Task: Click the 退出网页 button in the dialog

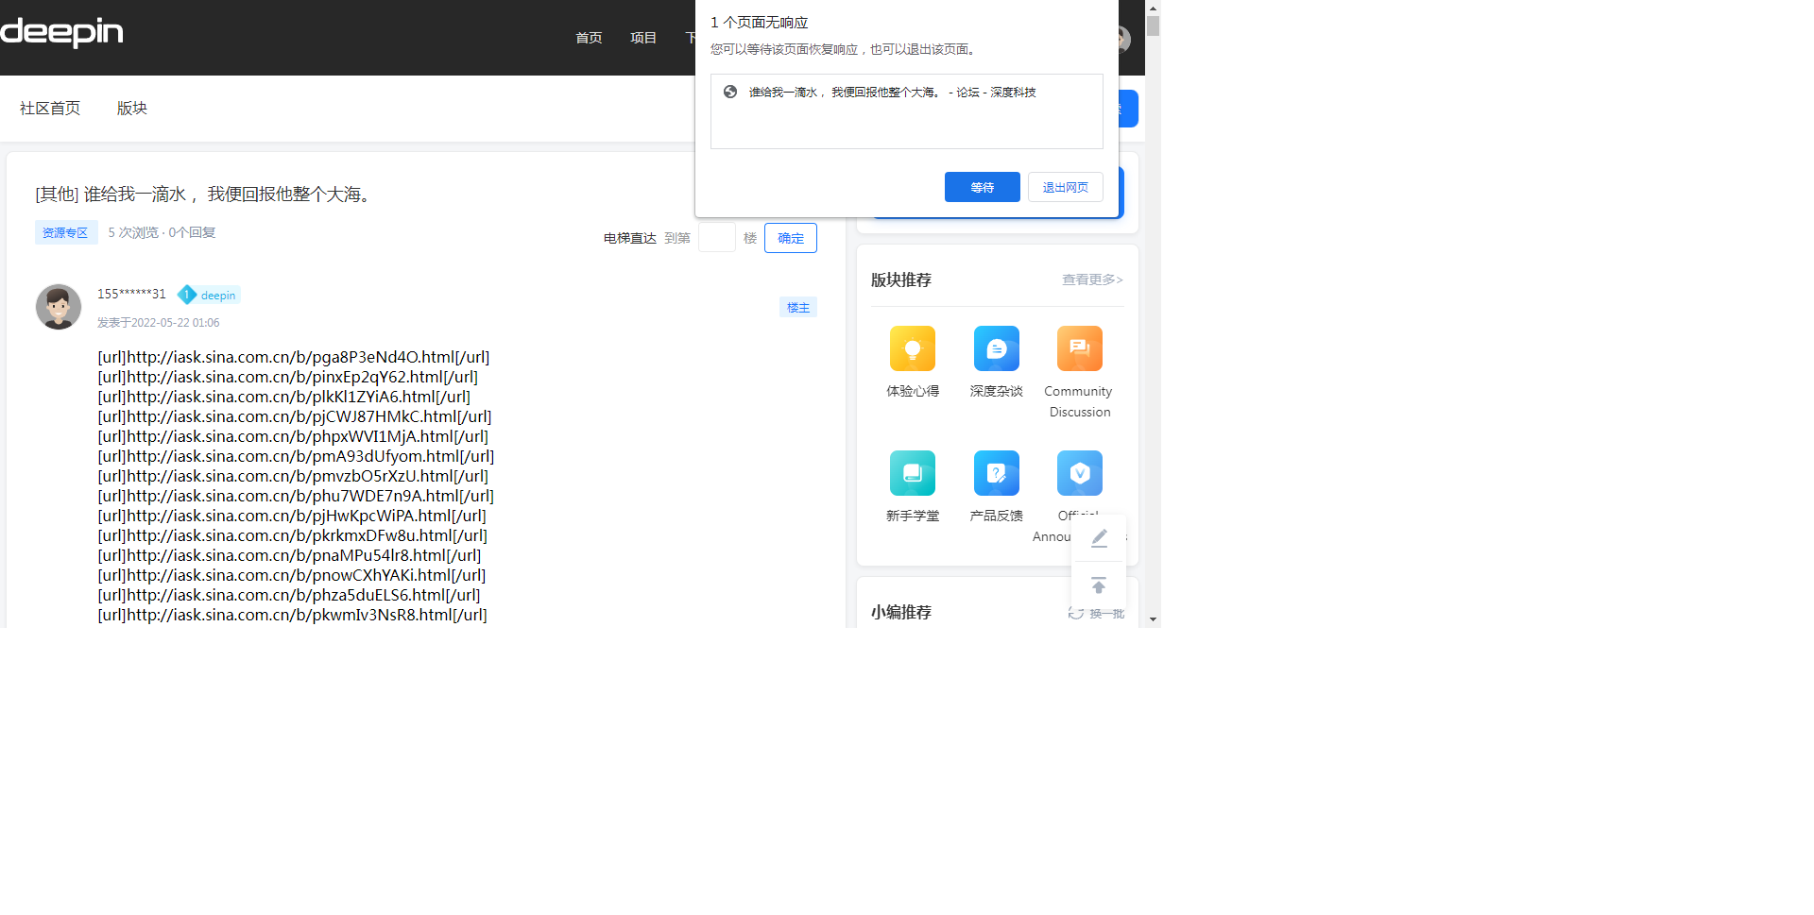Action: click(1066, 187)
